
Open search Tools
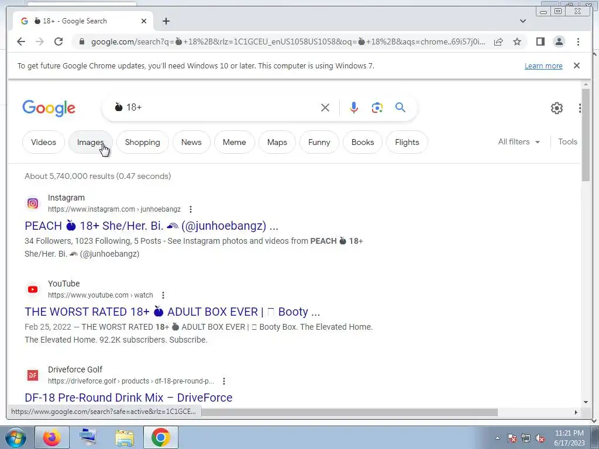(x=567, y=141)
